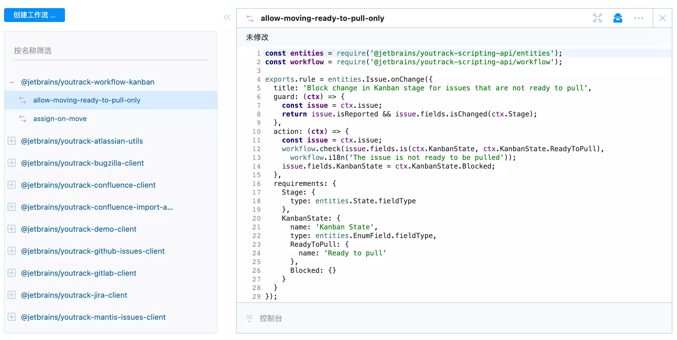This screenshot has height=340, width=677.
Task: Click icon next to allow-moving-ready-to-pull-only rule
Action: (23, 100)
